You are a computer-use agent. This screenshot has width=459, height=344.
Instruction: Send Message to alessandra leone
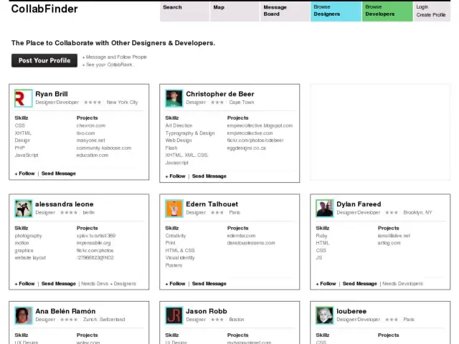pyautogui.click(x=59, y=284)
